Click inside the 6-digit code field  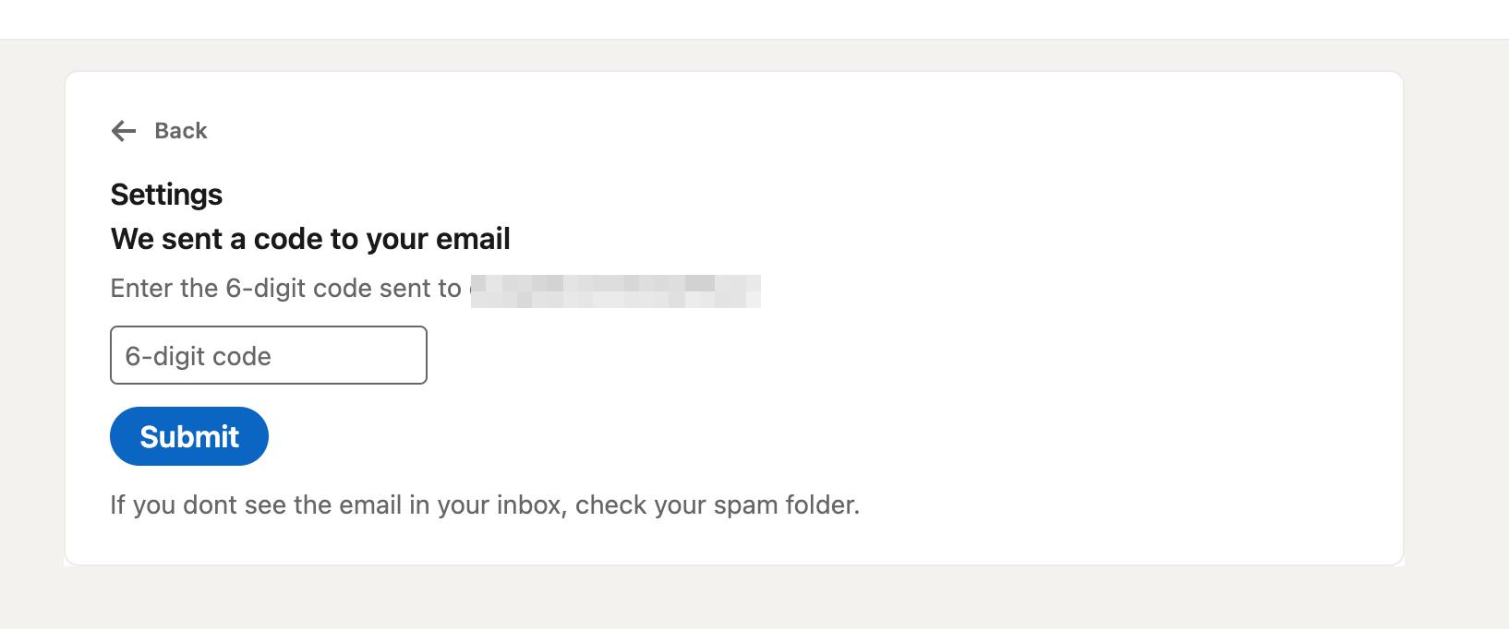268,355
